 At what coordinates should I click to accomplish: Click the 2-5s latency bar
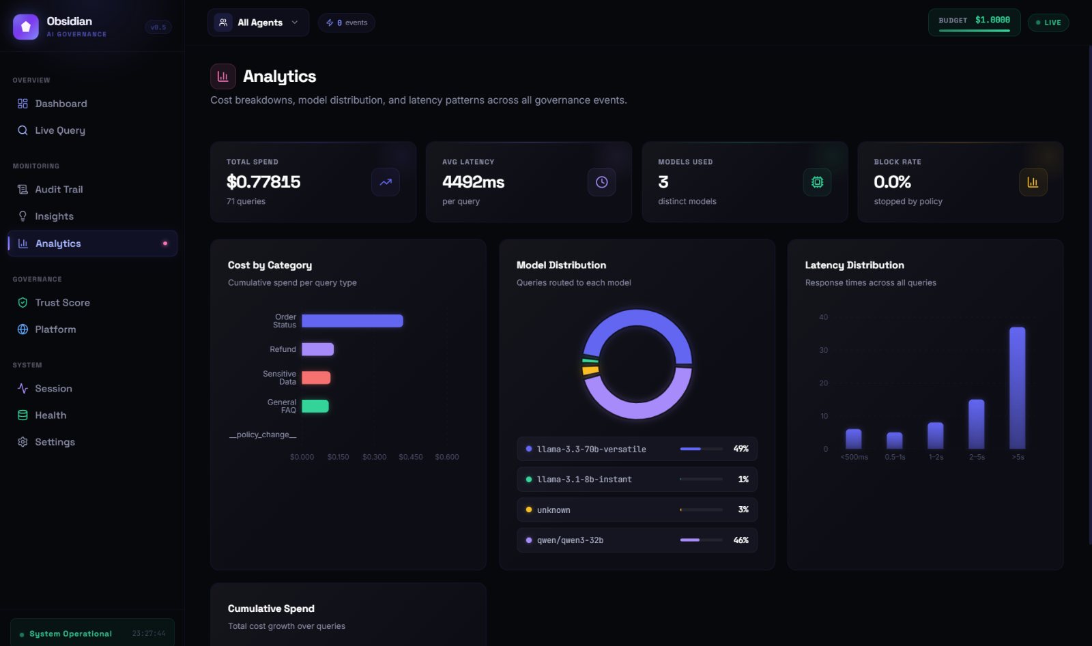(x=976, y=424)
